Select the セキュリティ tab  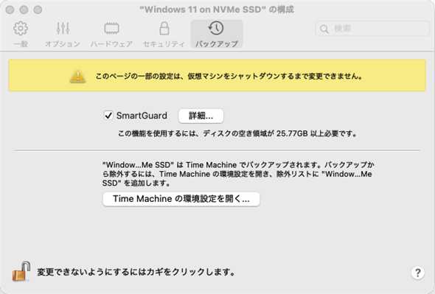click(x=164, y=35)
